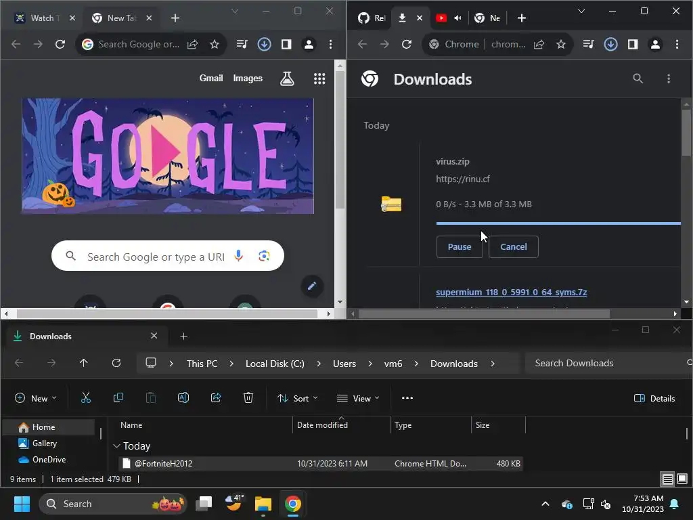The width and height of the screenshot is (693, 520).
Task: Switch to large thumbnails view in the status bar
Action: click(682, 479)
